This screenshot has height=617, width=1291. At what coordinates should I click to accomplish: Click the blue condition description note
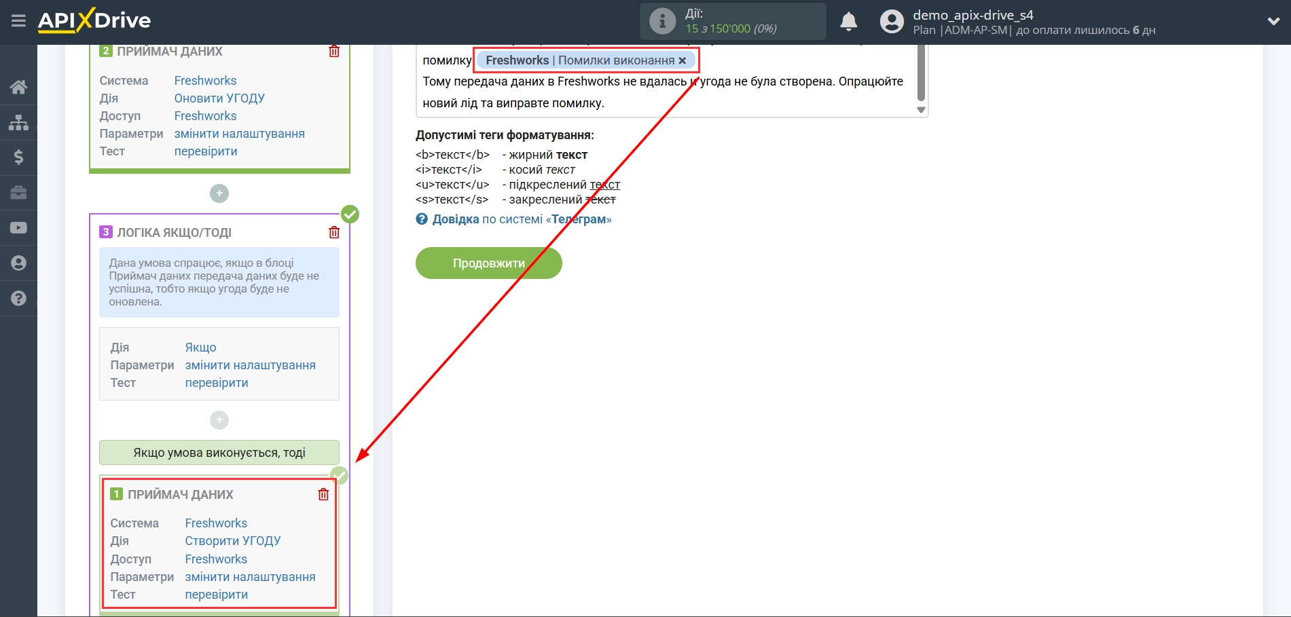coord(219,282)
